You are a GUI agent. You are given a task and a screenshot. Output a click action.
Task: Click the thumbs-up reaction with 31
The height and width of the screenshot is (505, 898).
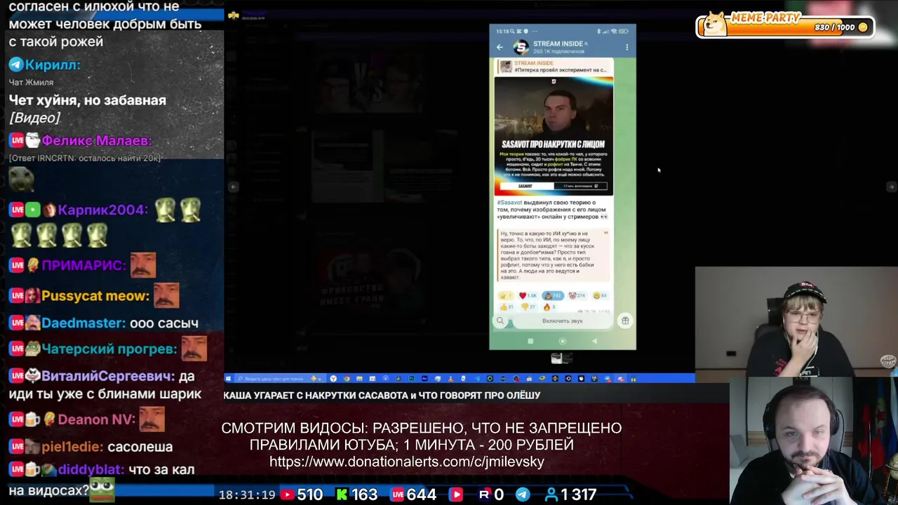506,307
